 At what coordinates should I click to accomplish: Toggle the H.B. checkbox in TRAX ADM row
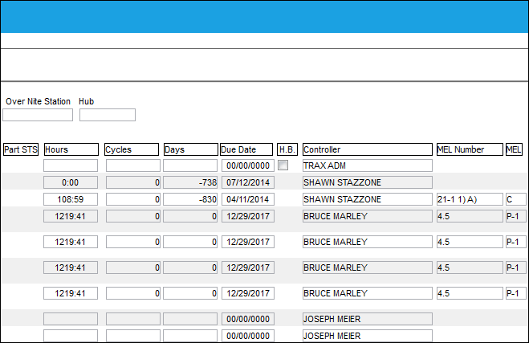pos(283,165)
